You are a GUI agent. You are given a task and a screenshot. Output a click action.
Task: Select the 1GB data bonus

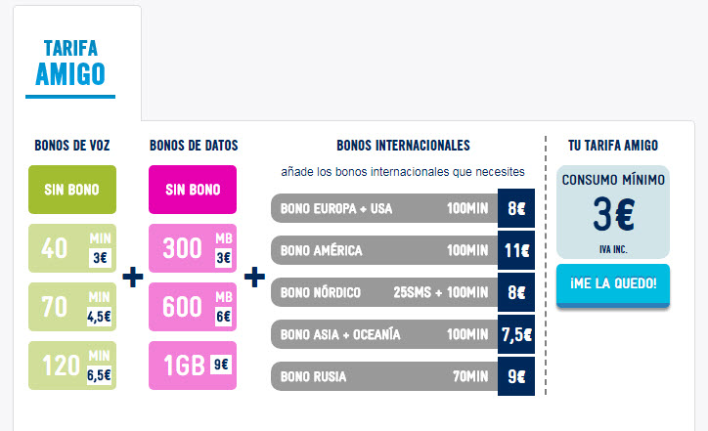click(193, 366)
